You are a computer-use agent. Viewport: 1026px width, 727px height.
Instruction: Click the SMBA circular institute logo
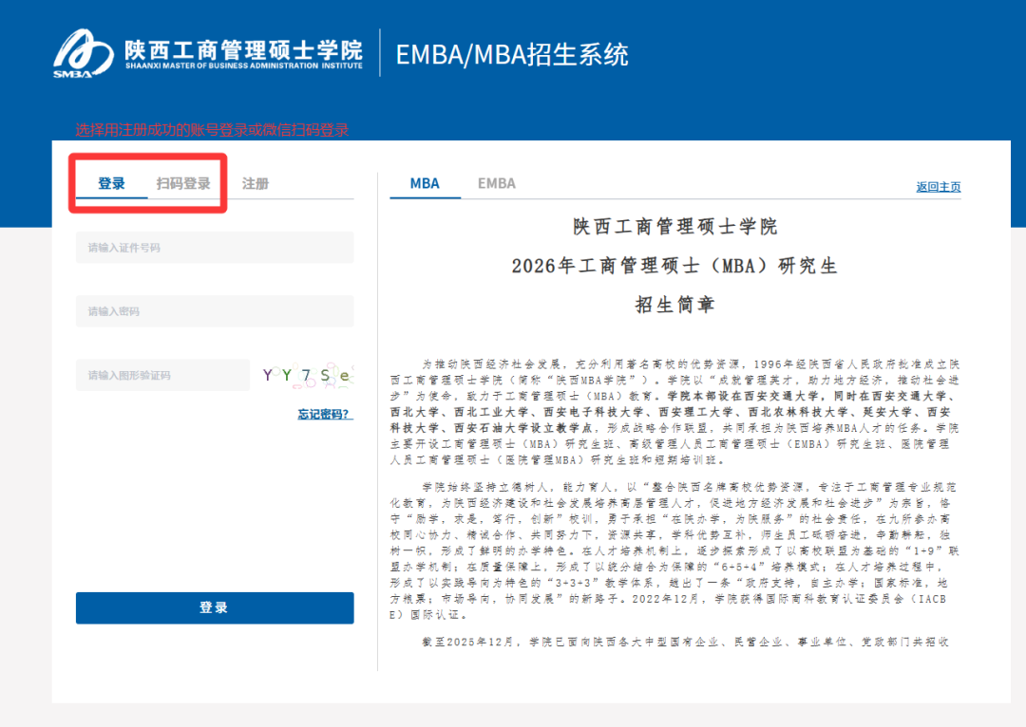(85, 52)
